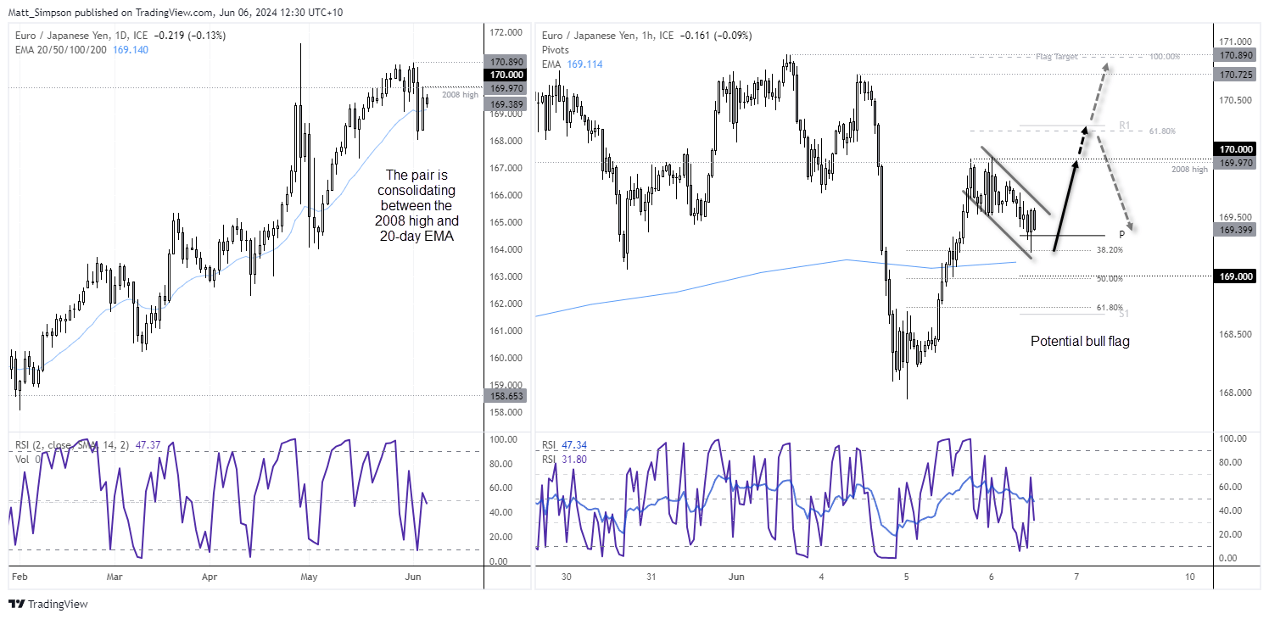Click the 172.000 level on daily price axis
The width and height of the screenshot is (1269, 619).
point(505,32)
